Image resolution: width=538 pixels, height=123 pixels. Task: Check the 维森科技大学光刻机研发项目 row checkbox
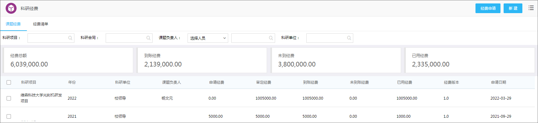coord(9,98)
